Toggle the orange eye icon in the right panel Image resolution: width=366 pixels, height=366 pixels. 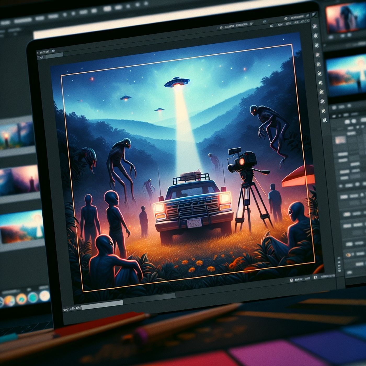click(x=348, y=254)
